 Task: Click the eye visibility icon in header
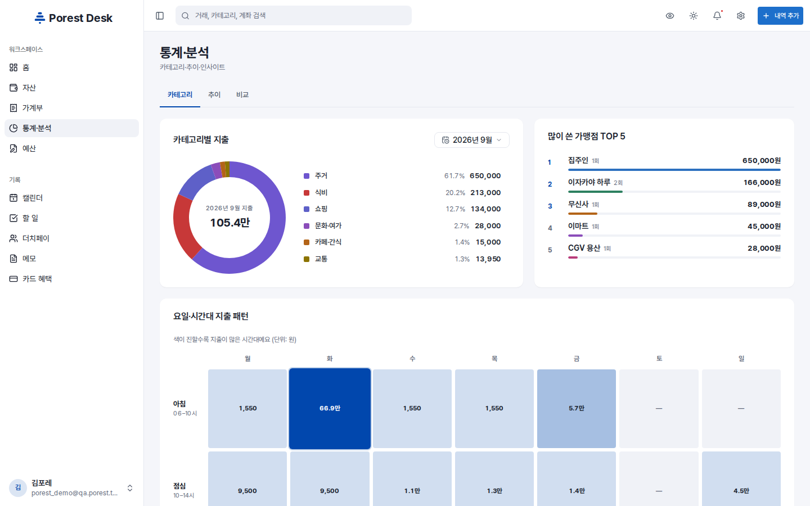coord(670,16)
